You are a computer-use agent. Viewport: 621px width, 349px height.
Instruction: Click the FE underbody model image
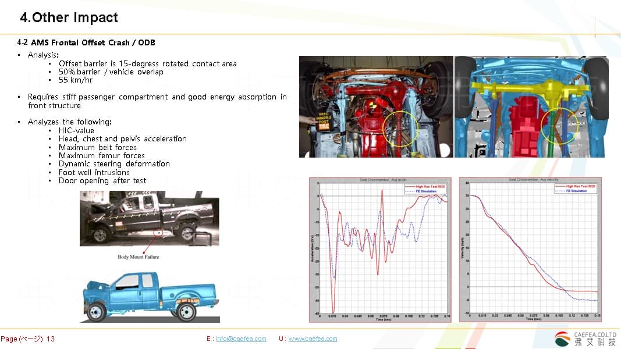coord(531,106)
